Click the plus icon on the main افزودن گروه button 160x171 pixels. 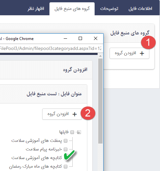pos(142,54)
